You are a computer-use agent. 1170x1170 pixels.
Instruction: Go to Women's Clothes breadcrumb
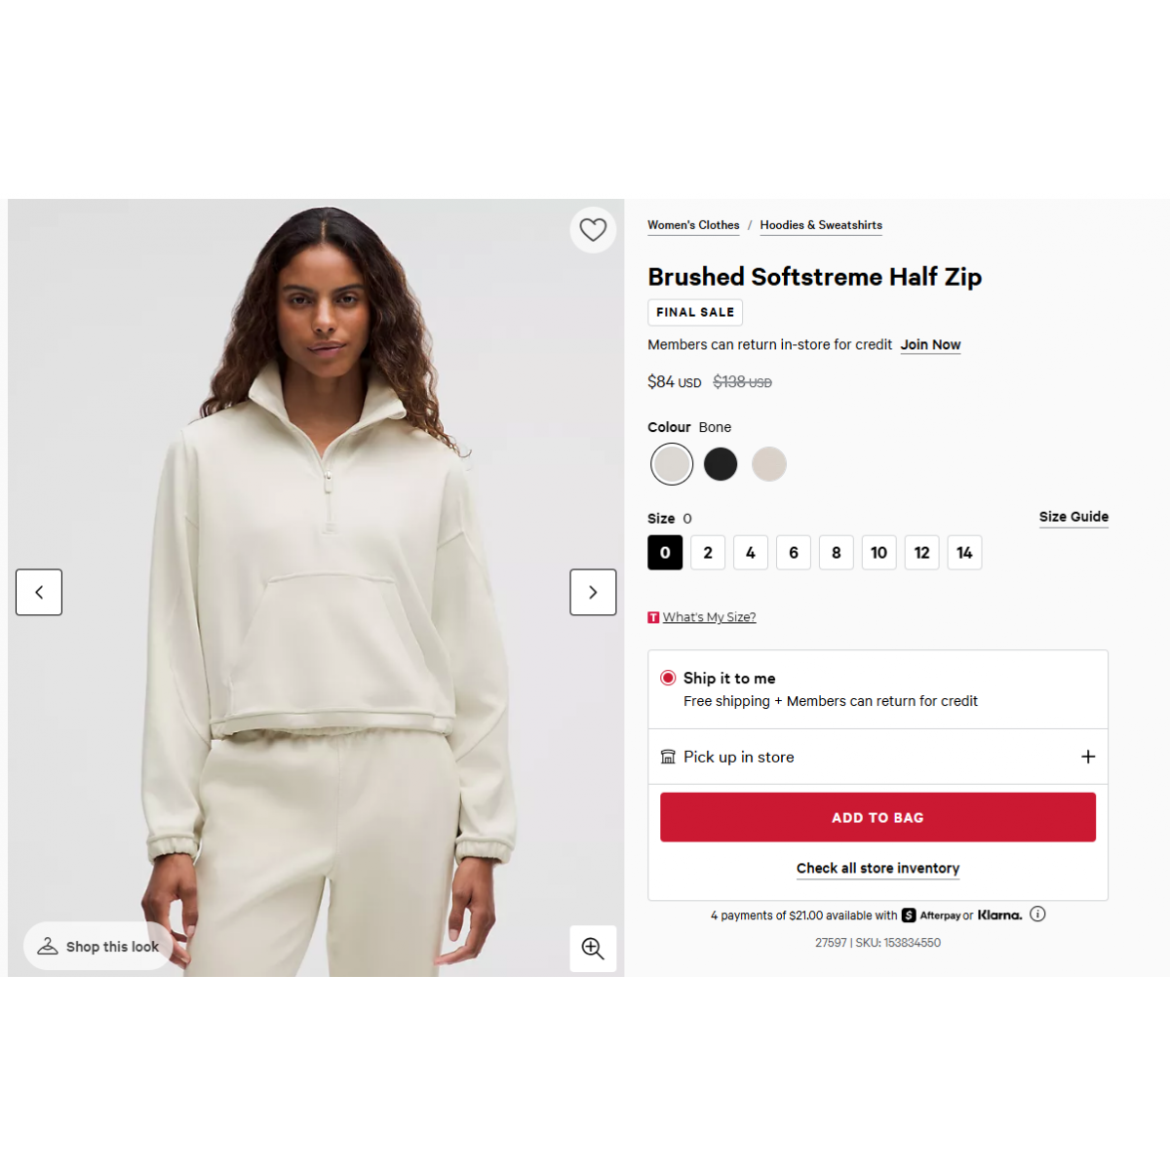pos(693,225)
